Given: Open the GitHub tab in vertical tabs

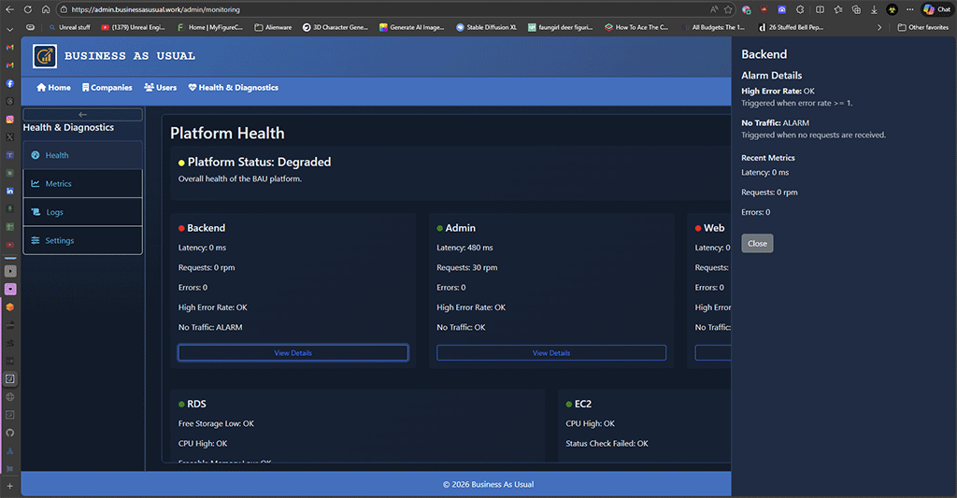Looking at the screenshot, I should coord(10,433).
